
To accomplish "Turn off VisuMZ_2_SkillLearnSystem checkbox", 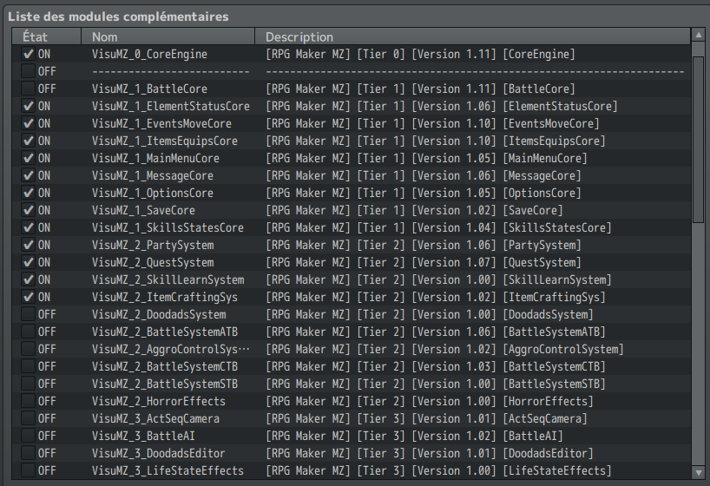I will pos(29,280).
